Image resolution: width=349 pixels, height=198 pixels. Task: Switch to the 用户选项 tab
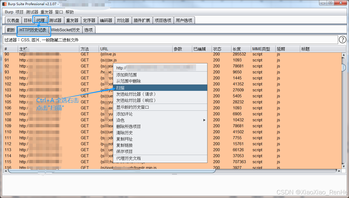pos(184,20)
